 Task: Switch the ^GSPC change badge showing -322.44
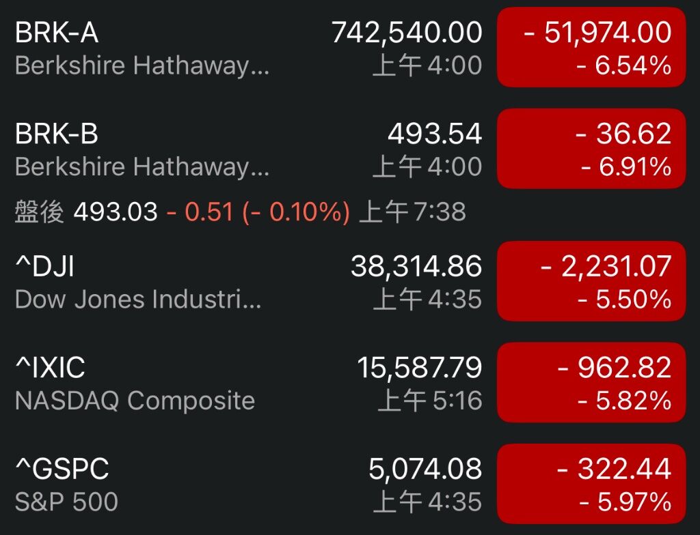click(x=591, y=484)
